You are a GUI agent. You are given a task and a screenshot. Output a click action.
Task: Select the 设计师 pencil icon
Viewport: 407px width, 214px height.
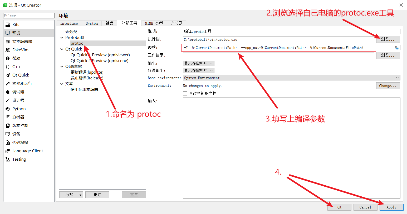pyautogui.click(x=8, y=100)
